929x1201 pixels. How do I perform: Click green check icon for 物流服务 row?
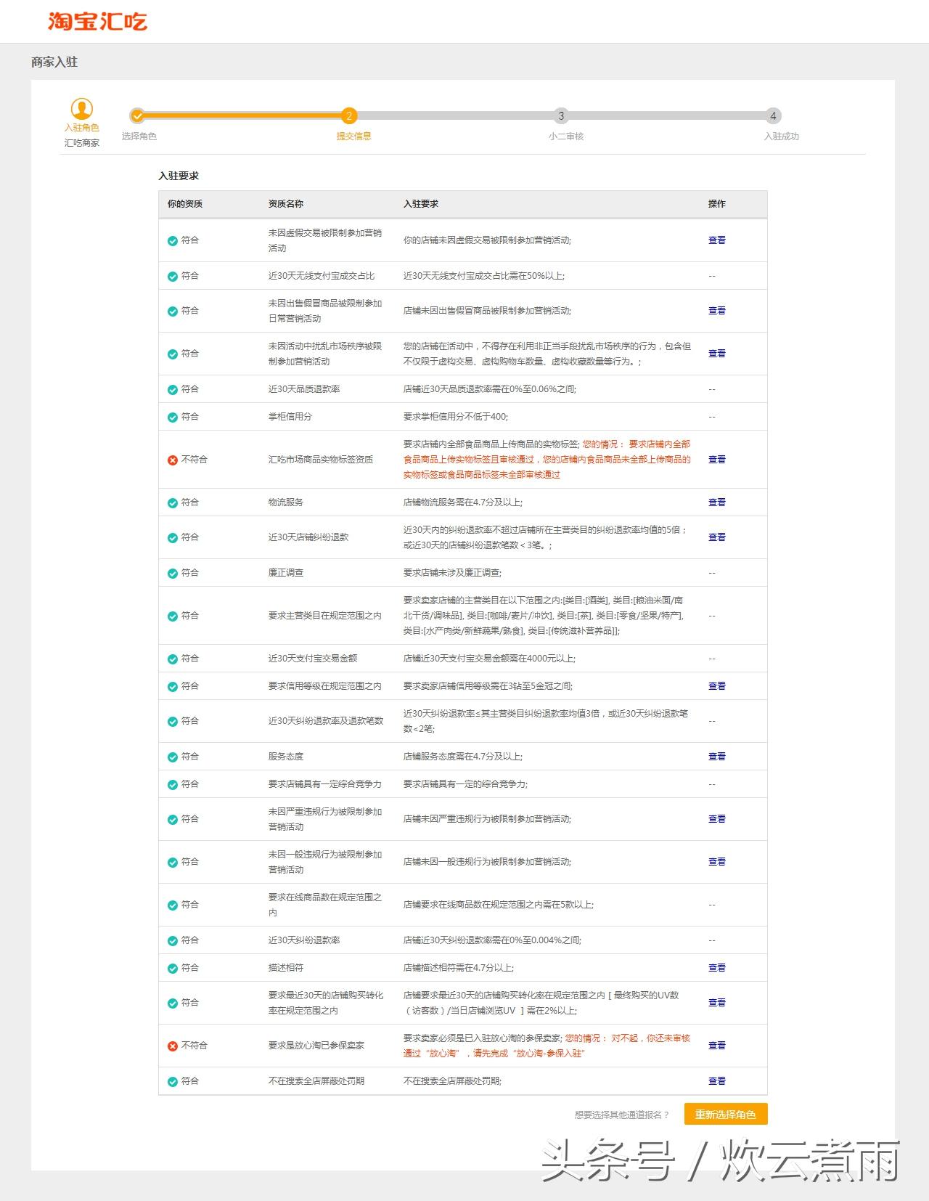click(173, 502)
